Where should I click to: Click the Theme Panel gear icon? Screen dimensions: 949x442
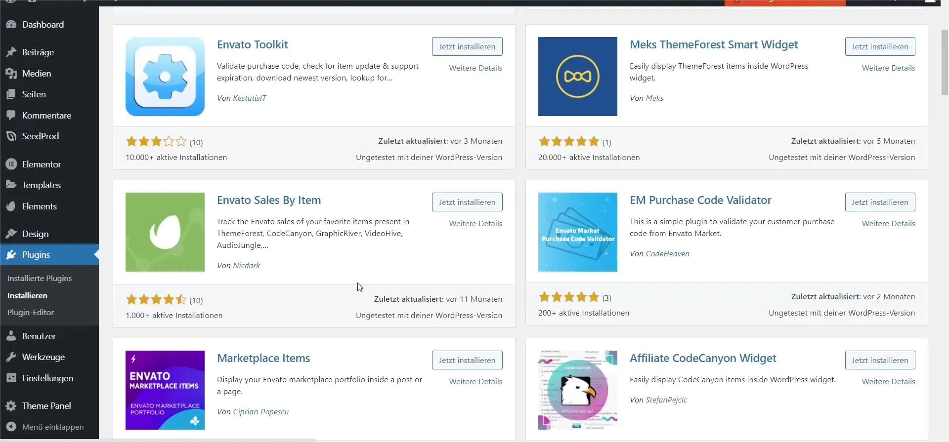click(11, 406)
